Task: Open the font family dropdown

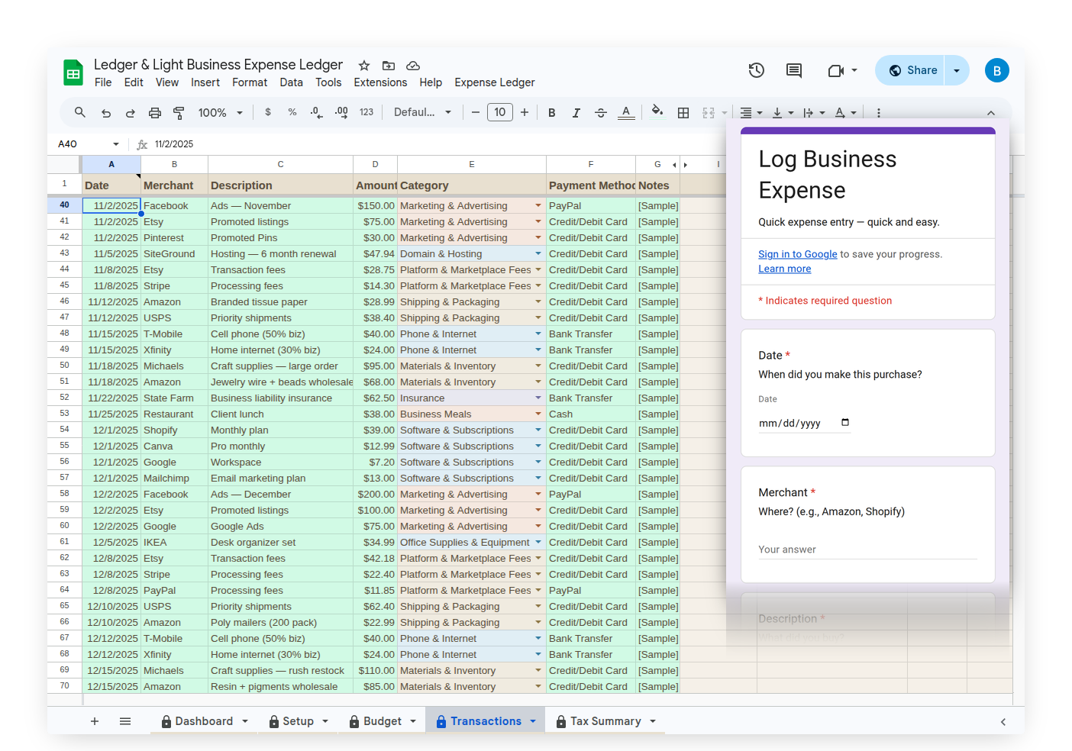Action: coord(422,112)
